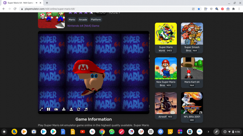Restart the game with the refresh icon
This screenshot has height=136, width=243.
[x=79, y=109]
